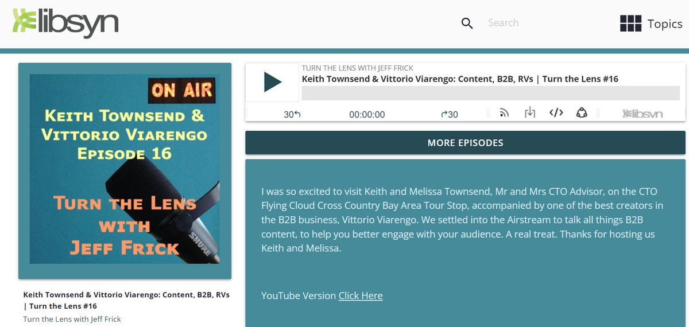Click the magnifying glass search icon
The width and height of the screenshot is (689, 327).
pos(467,23)
